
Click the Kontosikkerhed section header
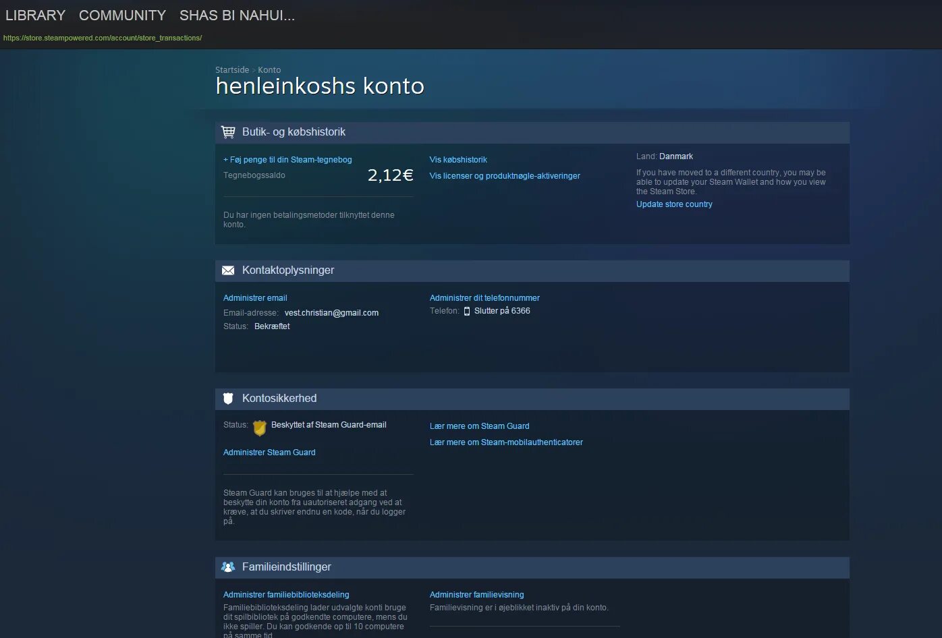click(x=532, y=399)
